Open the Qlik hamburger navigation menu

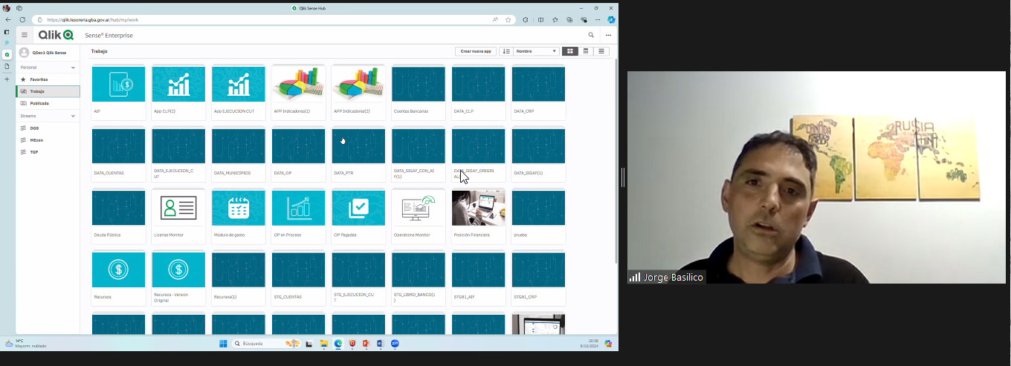click(x=25, y=35)
